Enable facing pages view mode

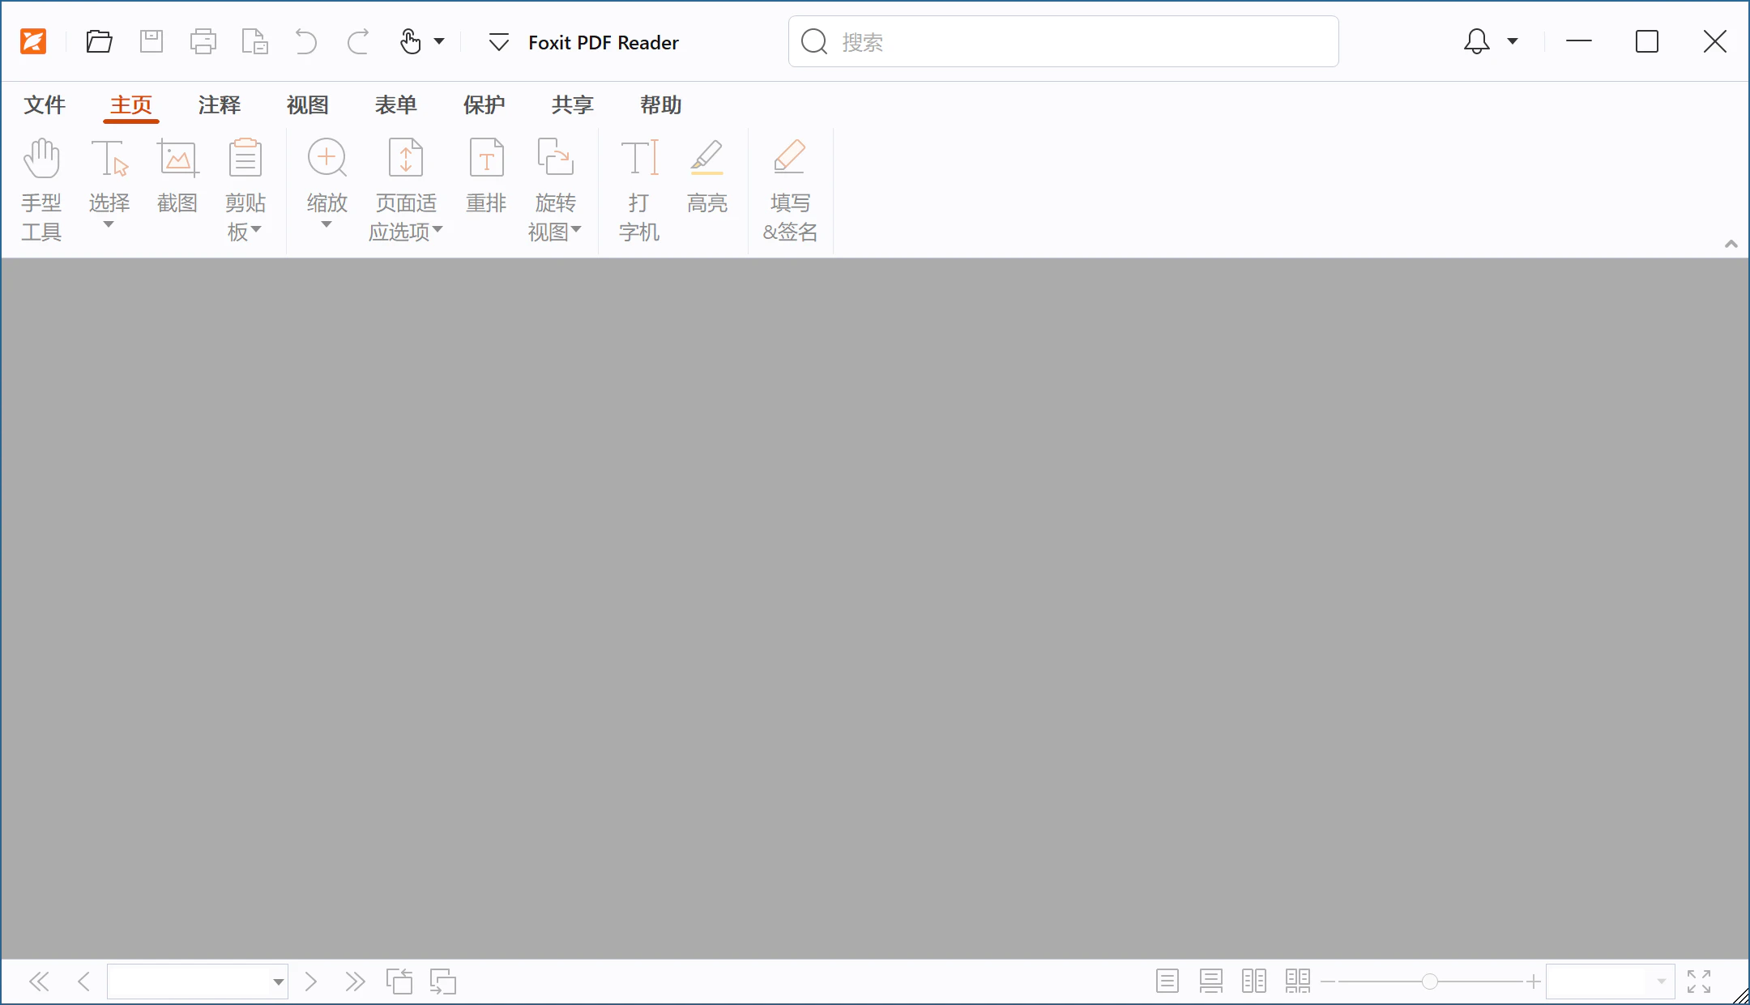1254,982
